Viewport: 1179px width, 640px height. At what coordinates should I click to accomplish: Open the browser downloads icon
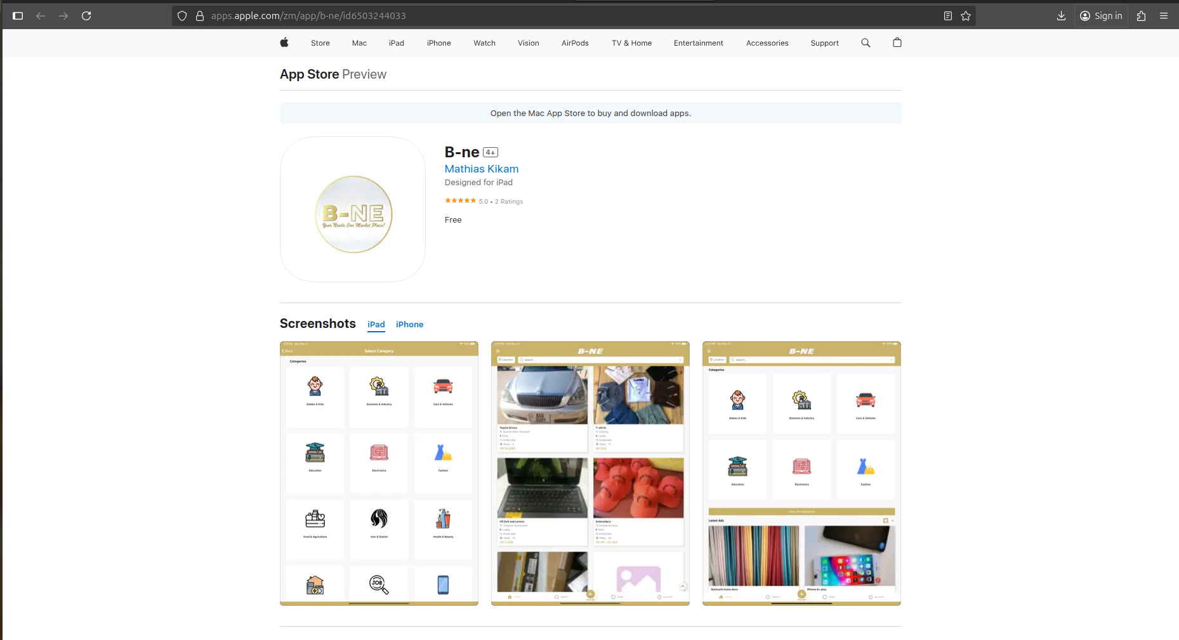1061,16
